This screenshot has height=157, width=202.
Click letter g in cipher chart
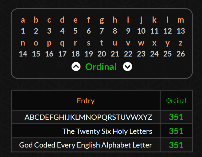[x=102, y=21]
